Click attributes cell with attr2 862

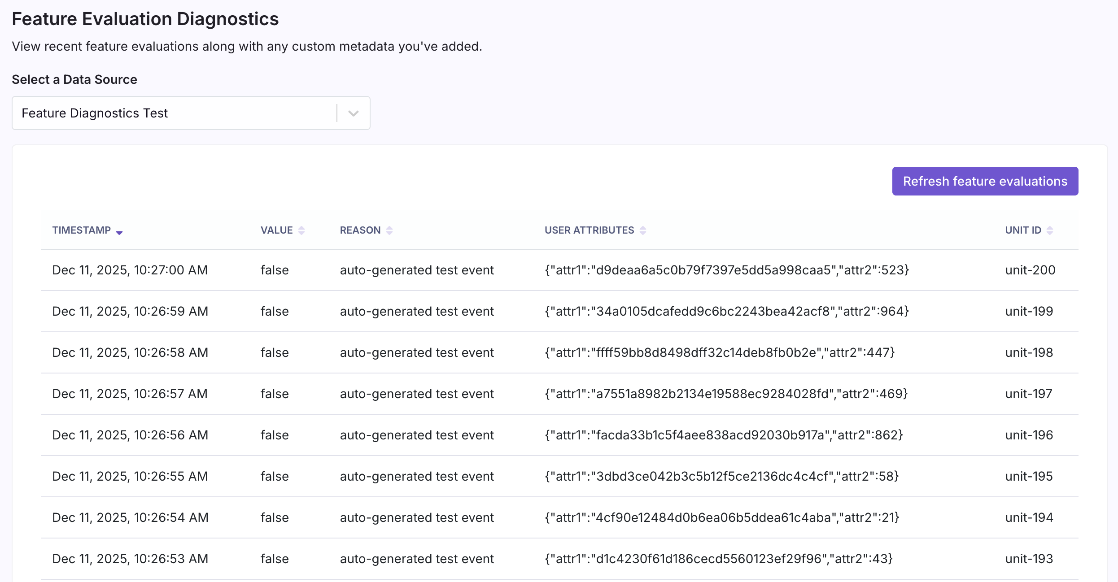(x=724, y=435)
